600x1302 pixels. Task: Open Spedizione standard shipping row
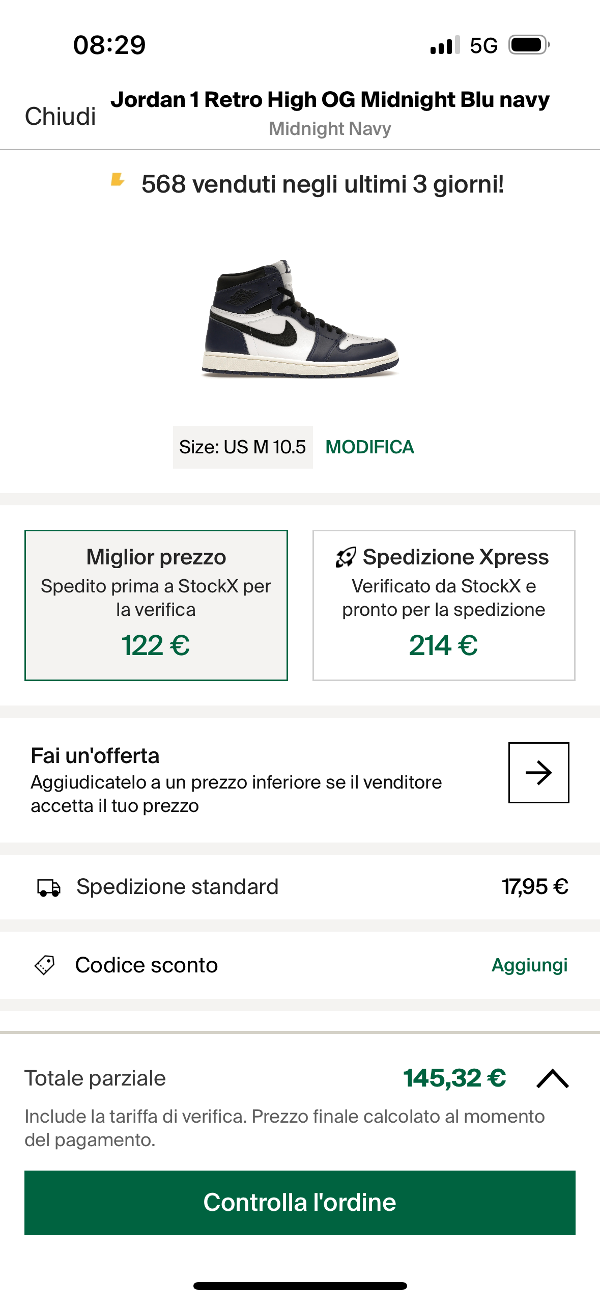point(300,887)
